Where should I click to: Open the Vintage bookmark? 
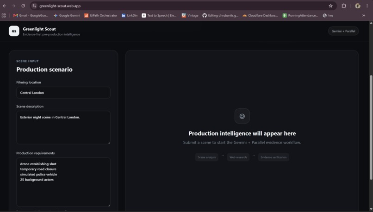(x=190, y=15)
